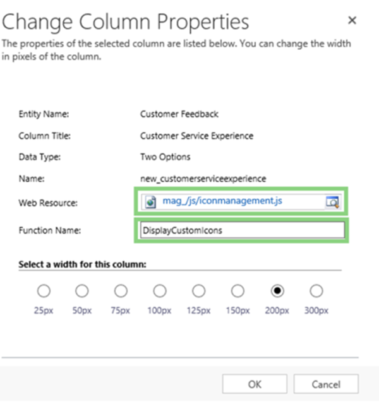Click the new_customerserviceexperience name text
The height and width of the screenshot is (402, 379).
pos(203,179)
